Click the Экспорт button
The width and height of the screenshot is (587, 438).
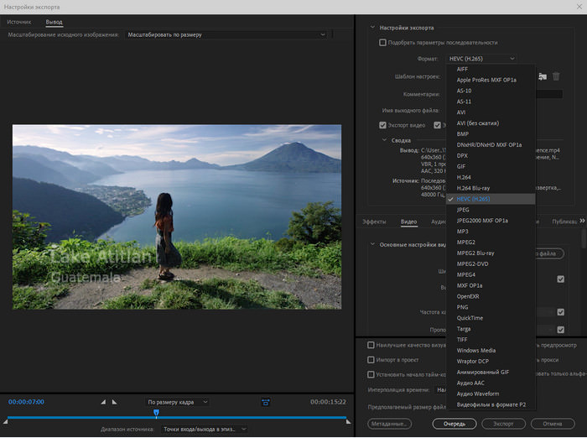[503, 424]
